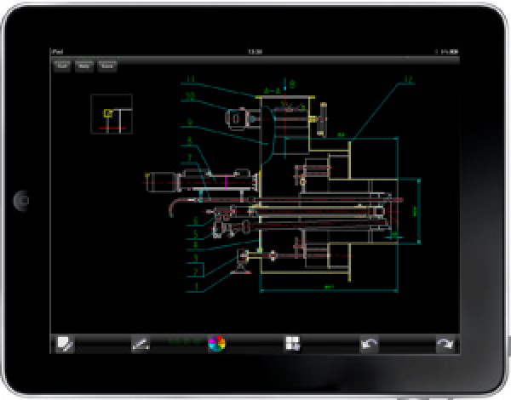This screenshot has width=511, height=400.
Task: Select the line measure pencil tool
Action: pos(141,344)
